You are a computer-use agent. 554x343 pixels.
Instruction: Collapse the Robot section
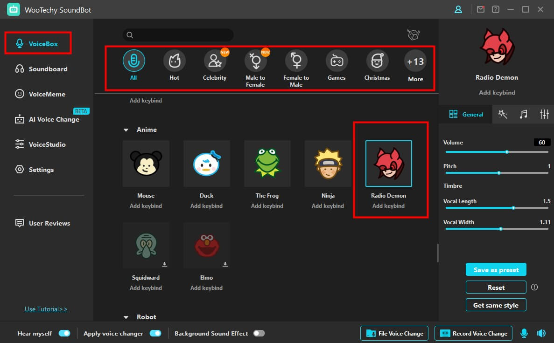126,317
